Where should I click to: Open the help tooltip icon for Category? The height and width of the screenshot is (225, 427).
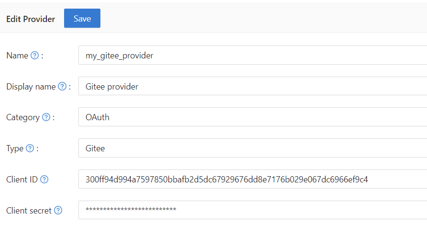(46, 117)
